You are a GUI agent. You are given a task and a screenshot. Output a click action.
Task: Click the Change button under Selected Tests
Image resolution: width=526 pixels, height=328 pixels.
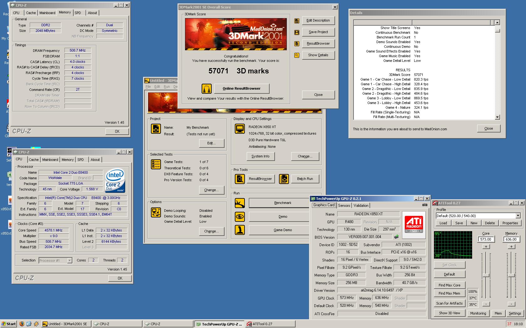[211, 190]
